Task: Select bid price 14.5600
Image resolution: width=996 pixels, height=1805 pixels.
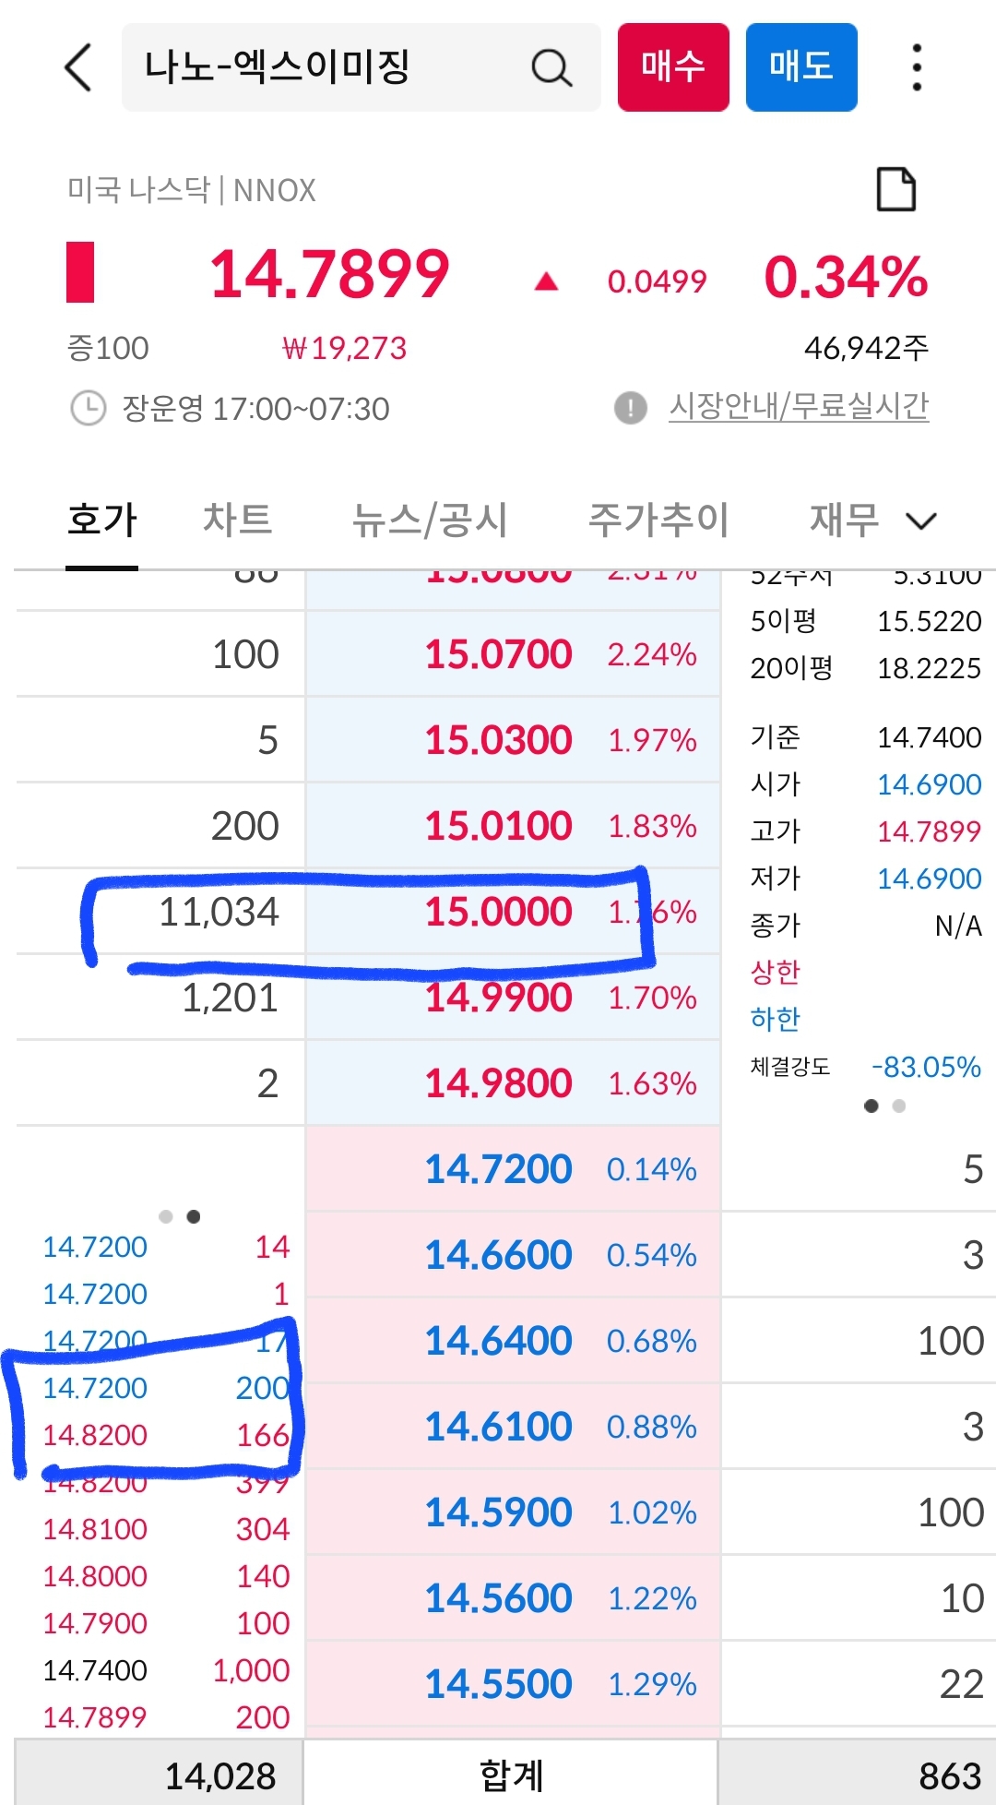Action: [x=498, y=1598]
